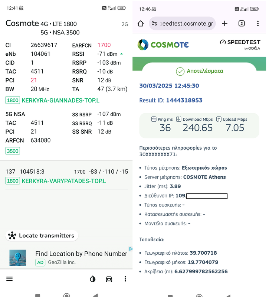269x297 pixels.
Task: Switch to car drive mode icon
Action: tap(109, 279)
